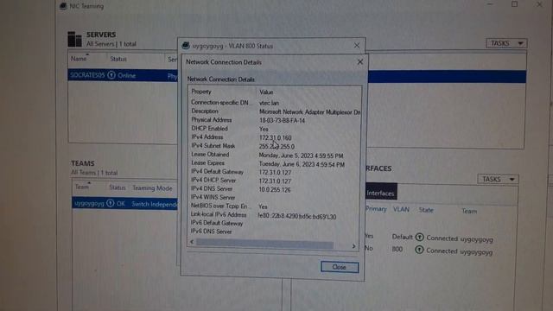The image size is (553, 311).
Task: Click the VLAN 800 Status title icon
Action: (x=186, y=46)
